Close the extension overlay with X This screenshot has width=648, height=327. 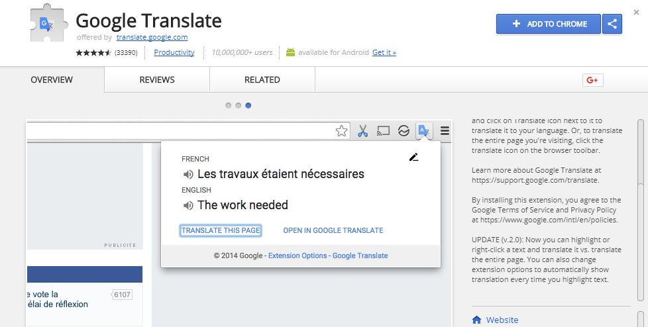pyautogui.click(x=637, y=13)
